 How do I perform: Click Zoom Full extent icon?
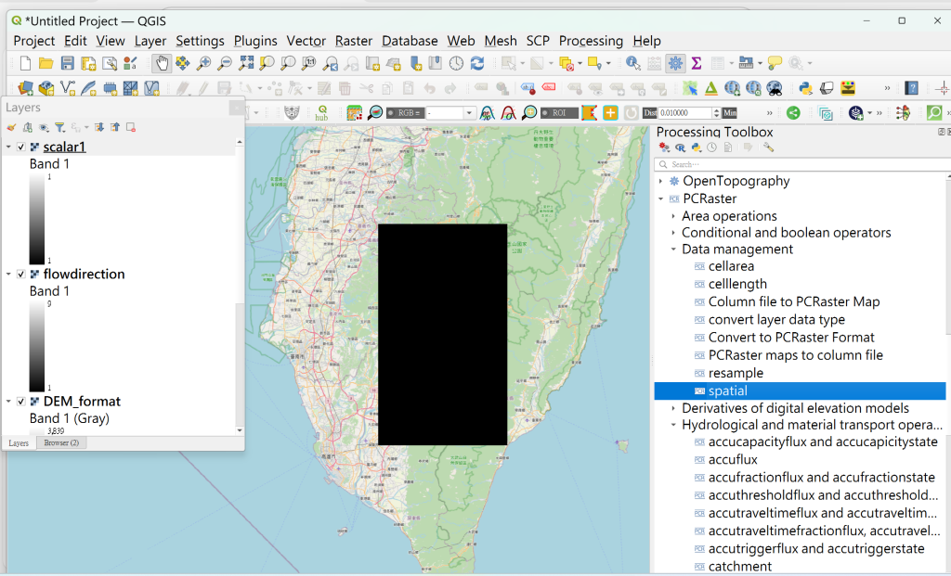pyautogui.click(x=245, y=63)
